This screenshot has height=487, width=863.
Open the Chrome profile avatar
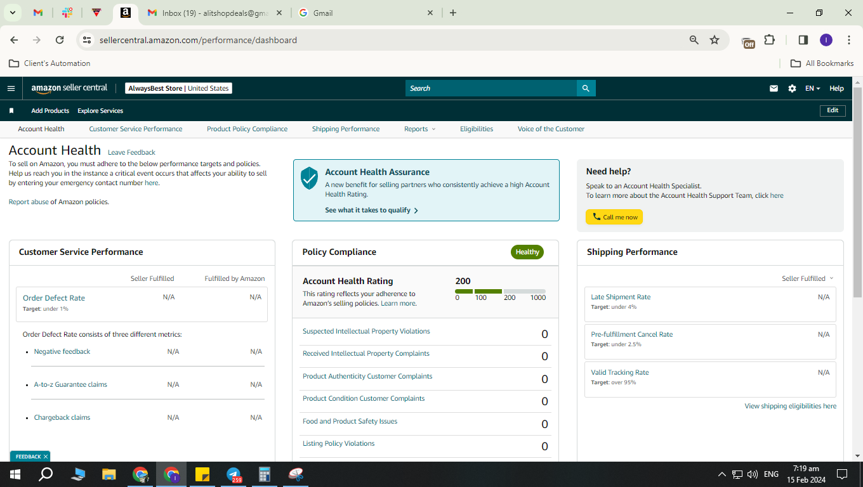pos(826,40)
